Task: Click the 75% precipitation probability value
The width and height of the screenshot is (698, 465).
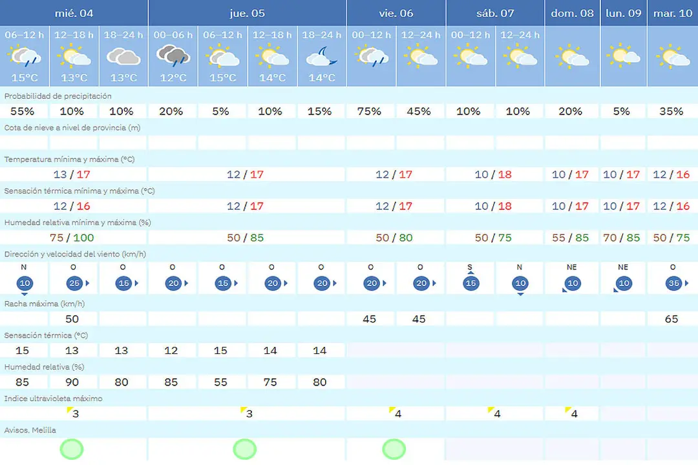Action: pyautogui.click(x=369, y=111)
